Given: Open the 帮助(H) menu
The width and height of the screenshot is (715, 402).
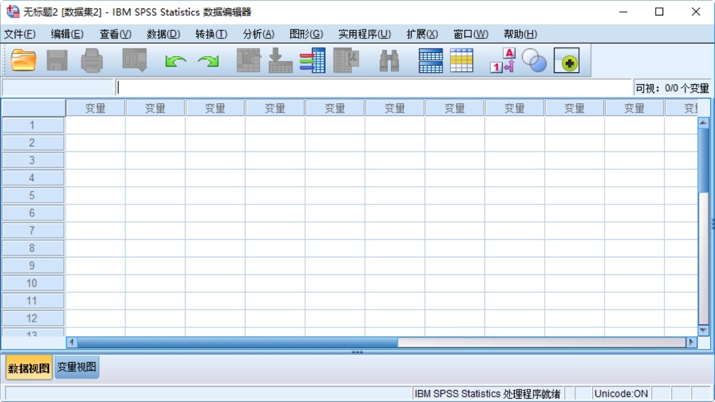Looking at the screenshot, I should [x=520, y=34].
